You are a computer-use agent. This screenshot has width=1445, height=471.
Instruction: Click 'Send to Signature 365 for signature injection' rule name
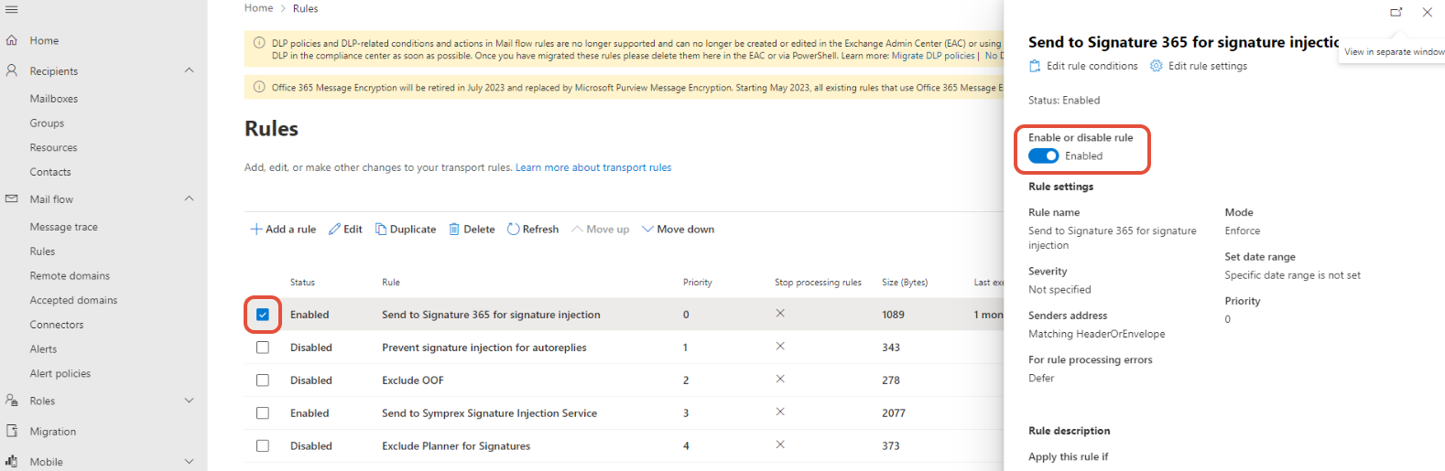(x=491, y=315)
